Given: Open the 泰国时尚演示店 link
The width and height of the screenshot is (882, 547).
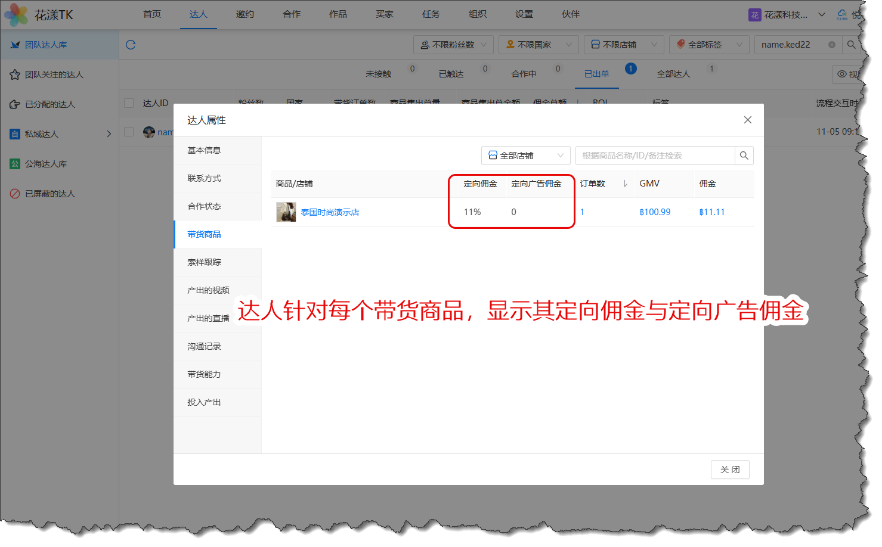Looking at the screenshot, I should click(330, 212).
